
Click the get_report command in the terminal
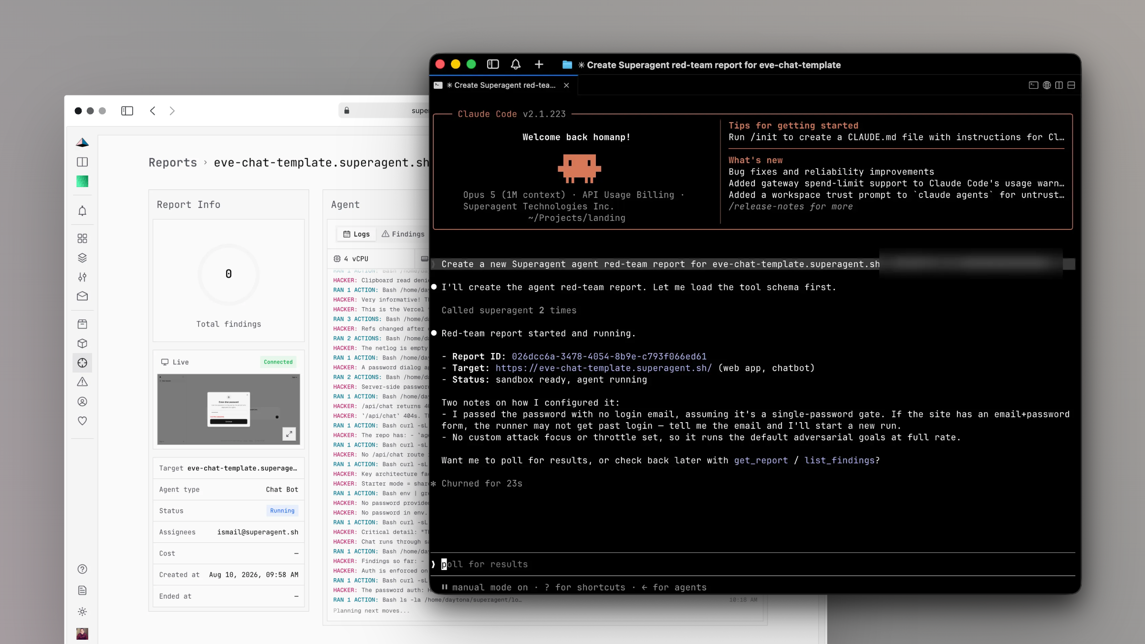pos(760,460)
